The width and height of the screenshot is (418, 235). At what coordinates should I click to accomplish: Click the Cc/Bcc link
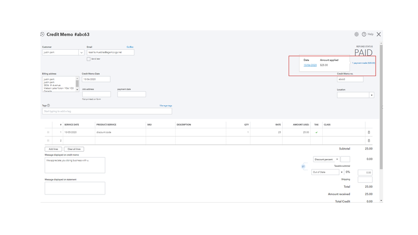pos(130,47)
